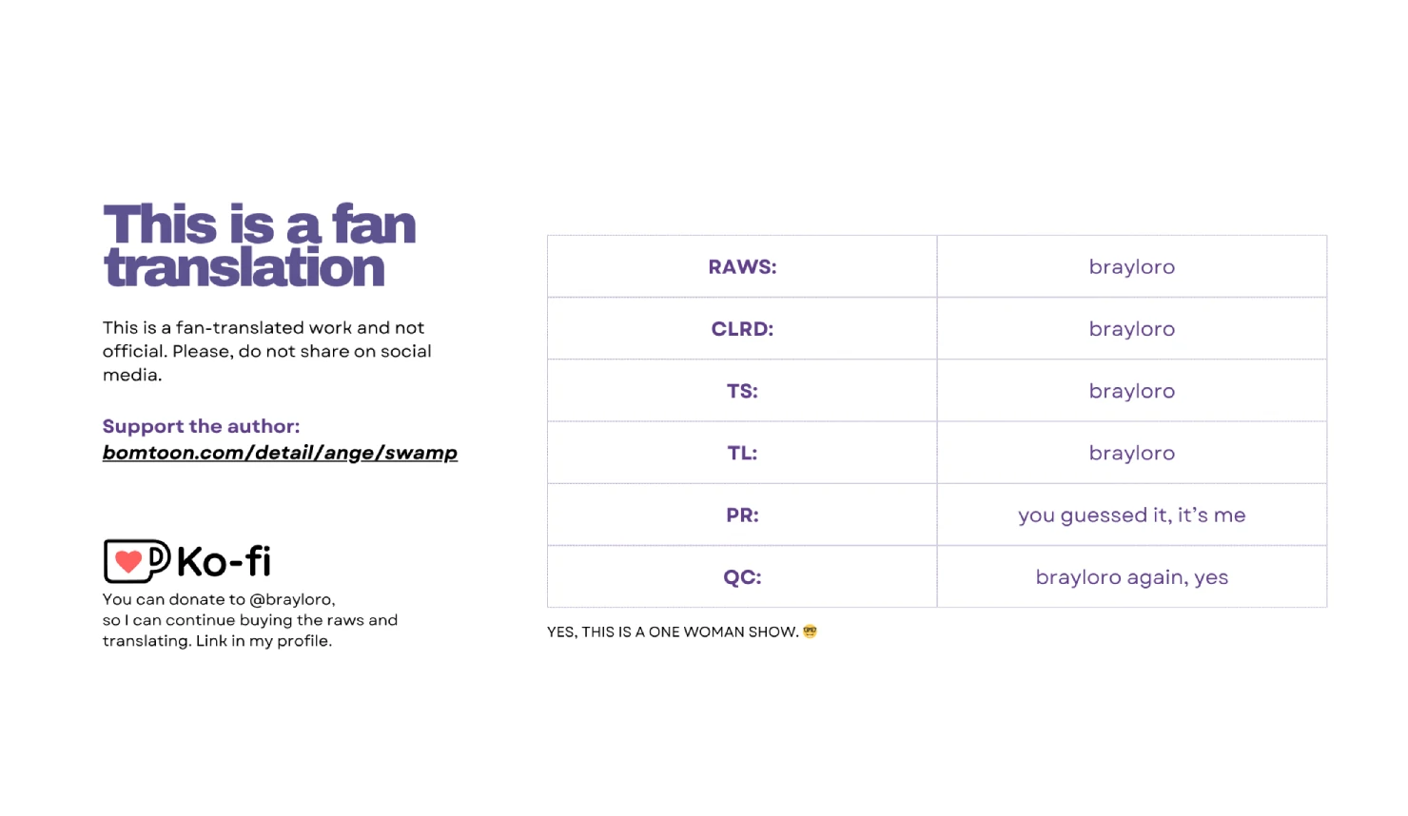
Task: Click the "you guessed it, it's me" cell
Action: click(1131, 515)
